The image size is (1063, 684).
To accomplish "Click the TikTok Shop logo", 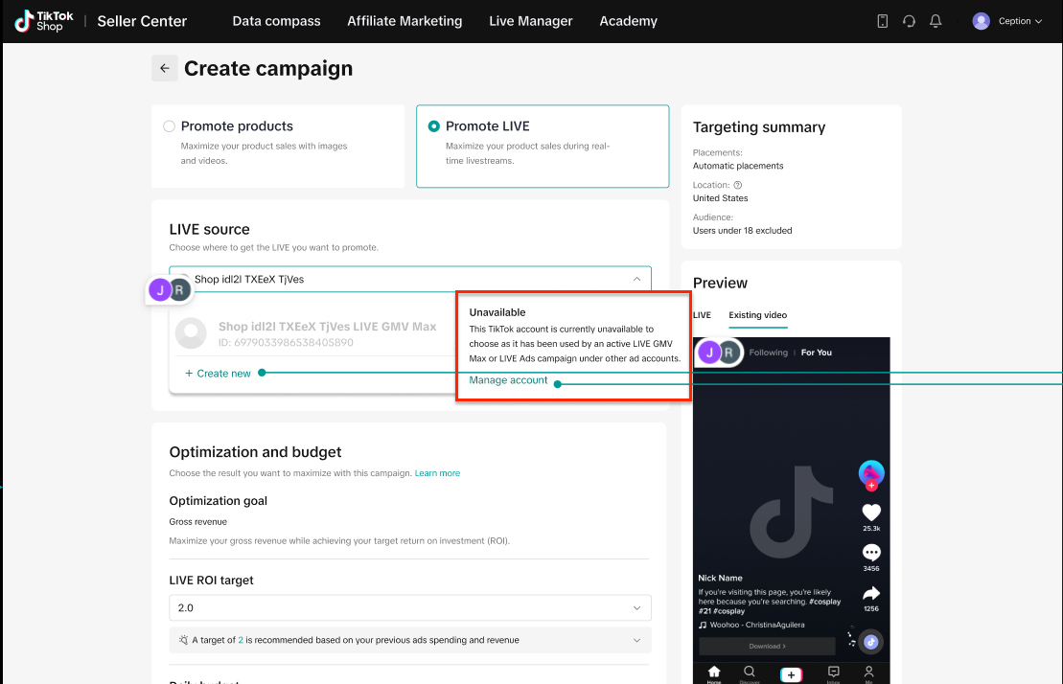I will pos(44,21).
